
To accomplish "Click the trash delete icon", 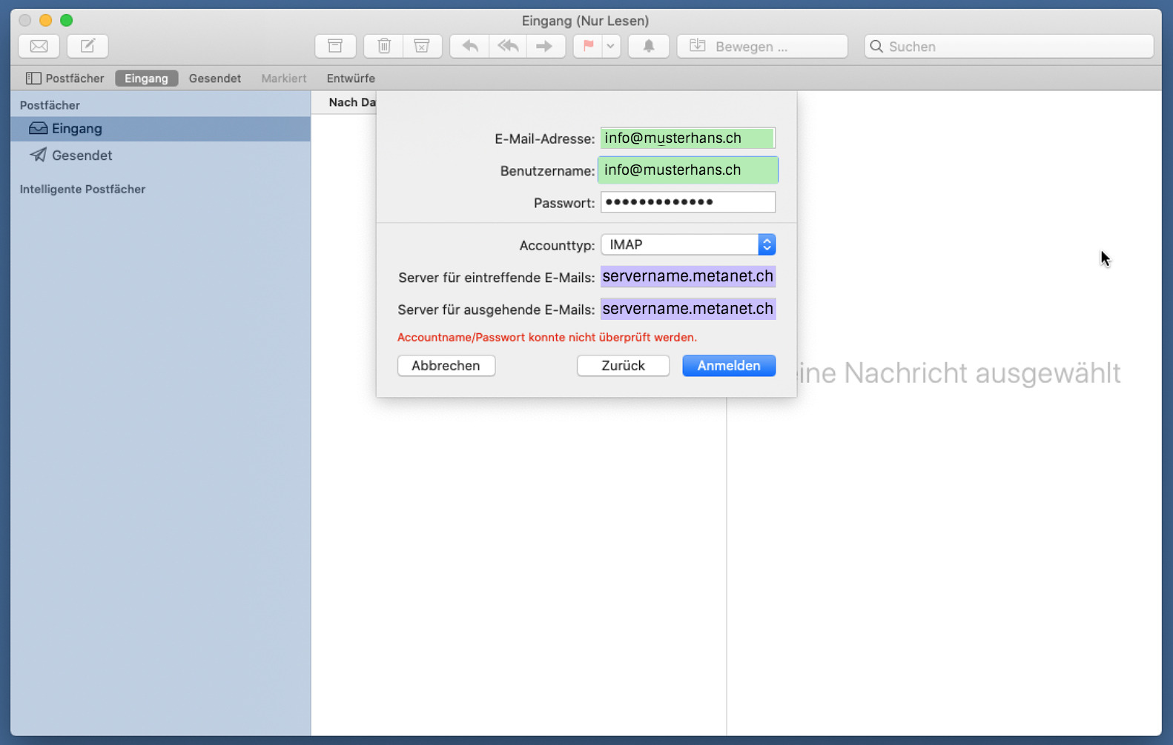I will click(384, 46).
